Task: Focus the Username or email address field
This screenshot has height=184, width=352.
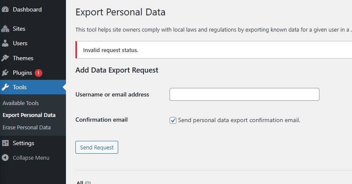Action: [x=245, y=94]
